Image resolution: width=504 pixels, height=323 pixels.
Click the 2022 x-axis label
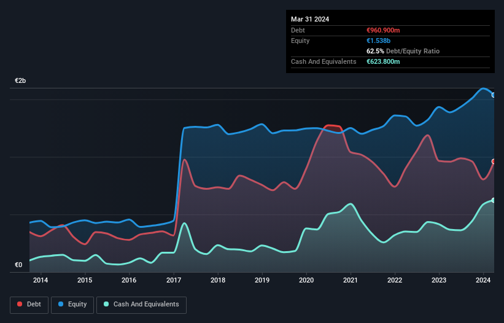pos(395,280)
